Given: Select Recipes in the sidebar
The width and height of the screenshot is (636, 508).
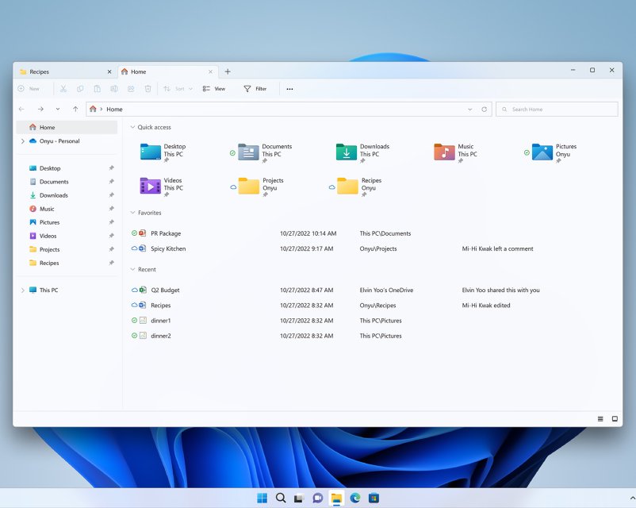Looking at the screenshot, I should (67, 263).
